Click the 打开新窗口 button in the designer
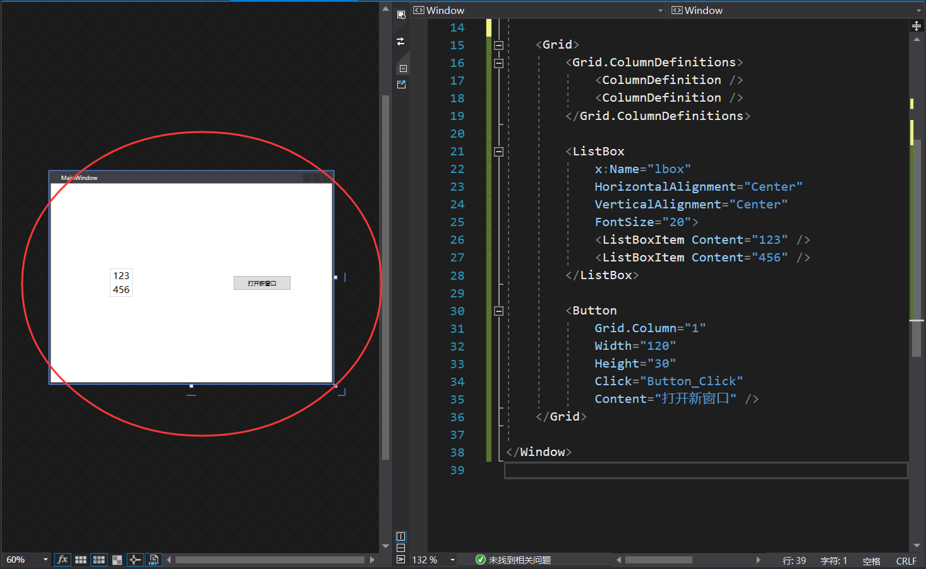Viewport: 926px width, 569px height. [262, 282]
